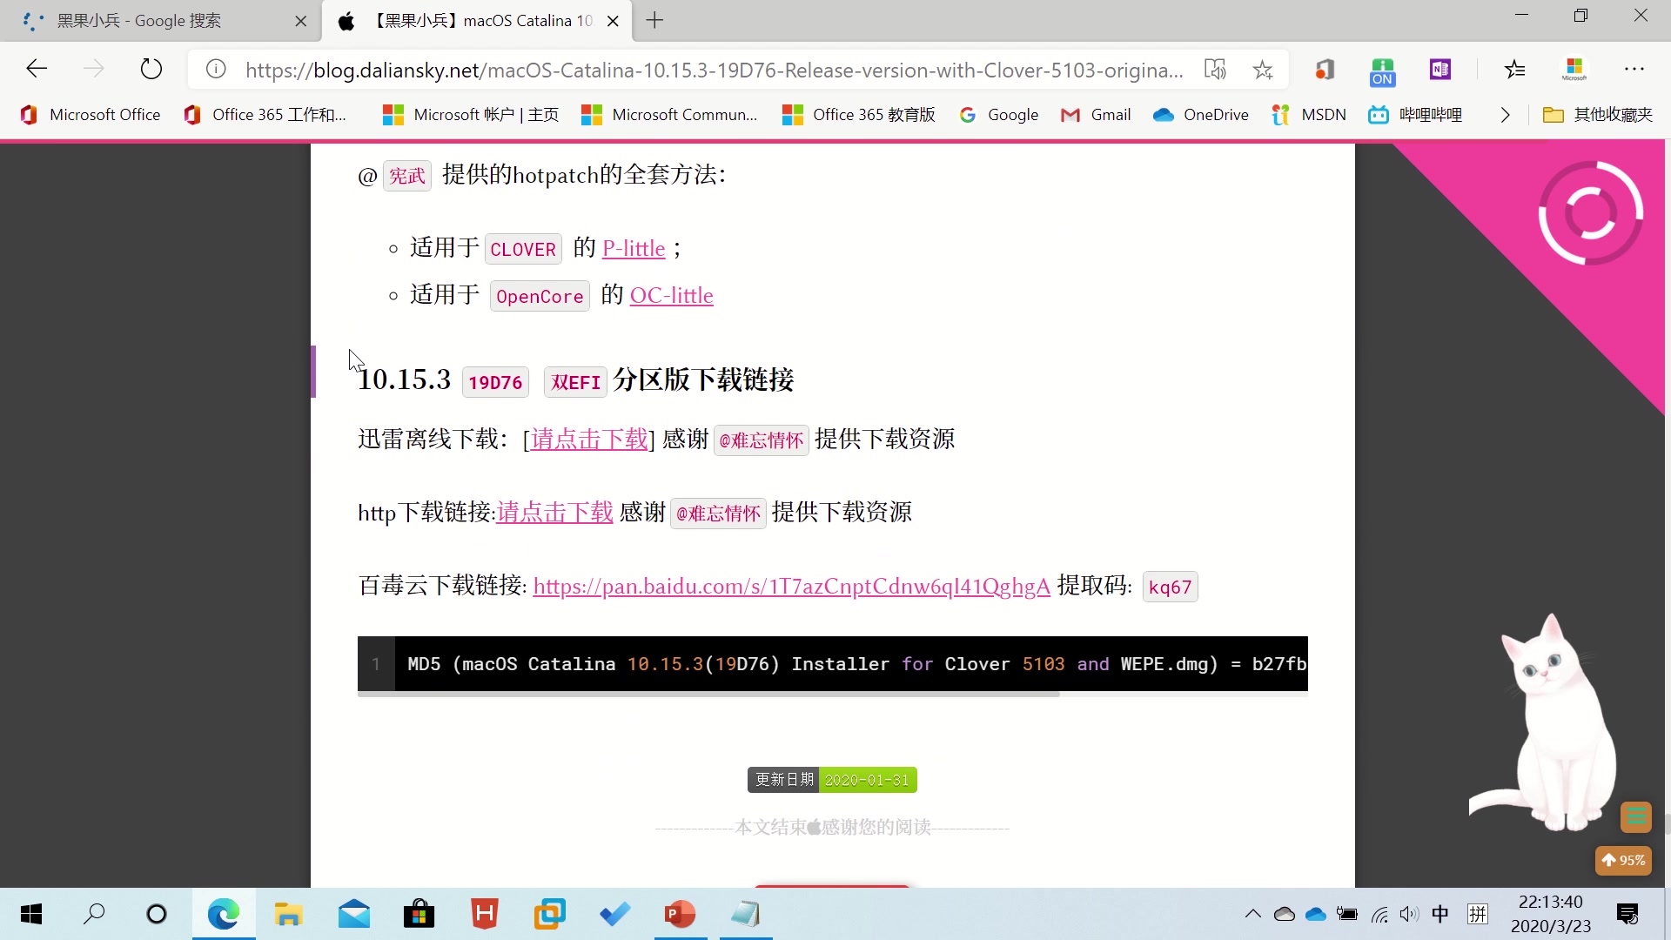Viewport: 1671px width, 940px height.
Task: Open the VMware icon in taskbar
Action: 549,915
